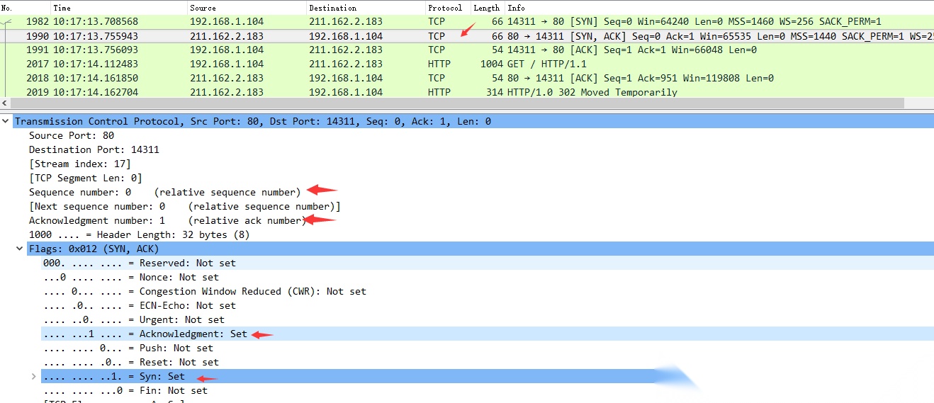The width and height of the screenshot is (934, 403).
Task: Select the Fin: Not set flag
Action: [x=125, y=390]
